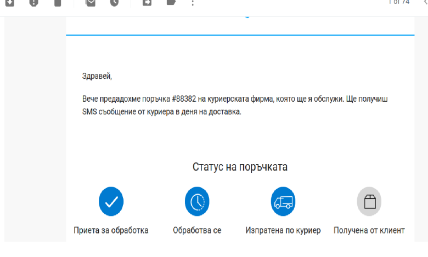Click the greeting 'Здравей,' text
Image resolution: width=428 pixels, height=257 pixels.
coord(97,76)
